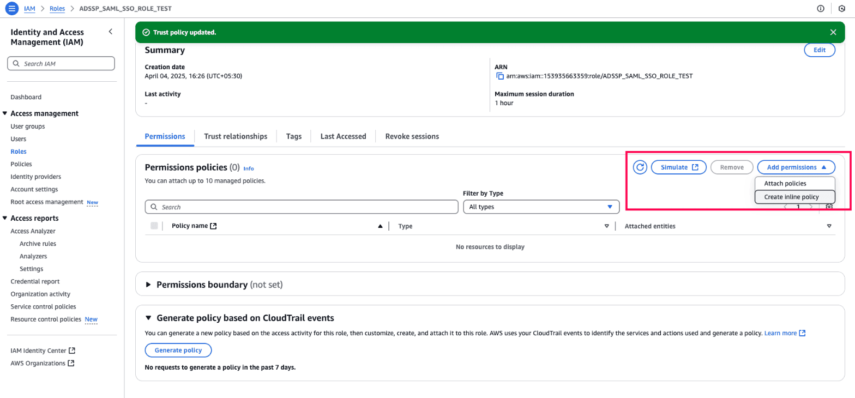
Task: Open the Last Accessed tab
Action: pyautogui.click(x=343, y=136)
